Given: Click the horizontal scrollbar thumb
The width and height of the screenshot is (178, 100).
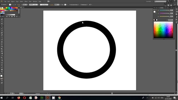Looking at the screenshot, I should coord(112,93).
